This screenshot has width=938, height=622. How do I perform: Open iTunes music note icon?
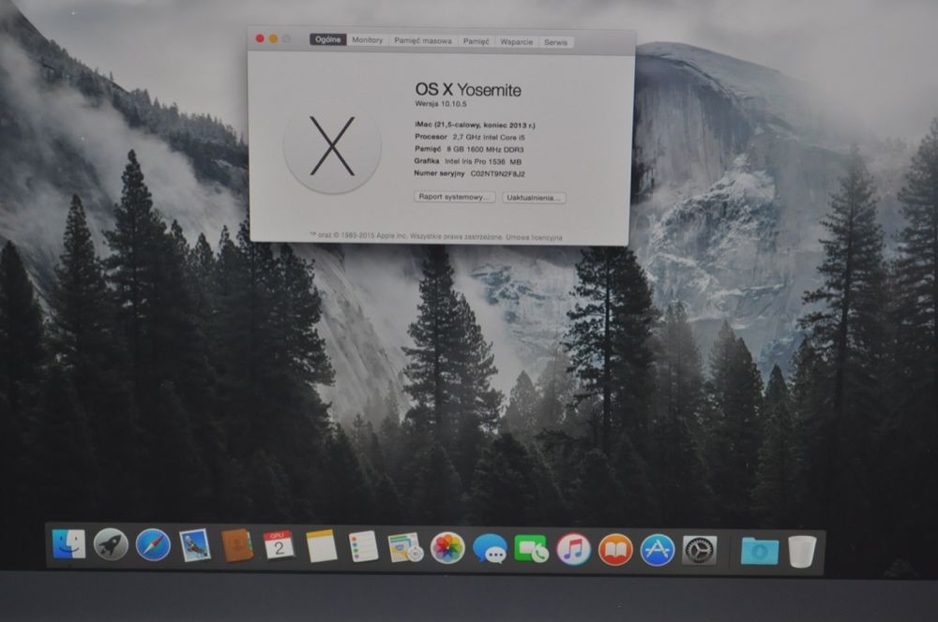coord(573,549)
